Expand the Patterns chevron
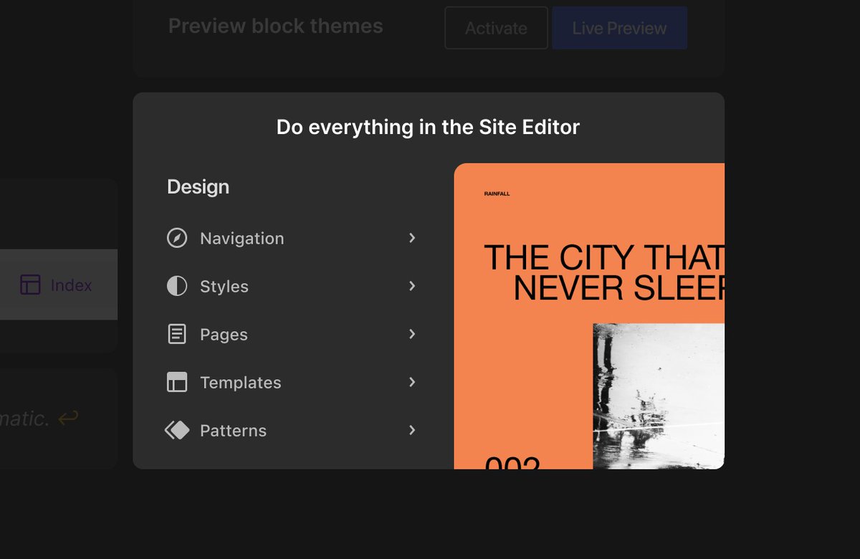 click(412, 430)
